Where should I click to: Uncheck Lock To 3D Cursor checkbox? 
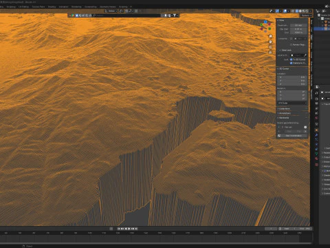[x=291, y=59]
